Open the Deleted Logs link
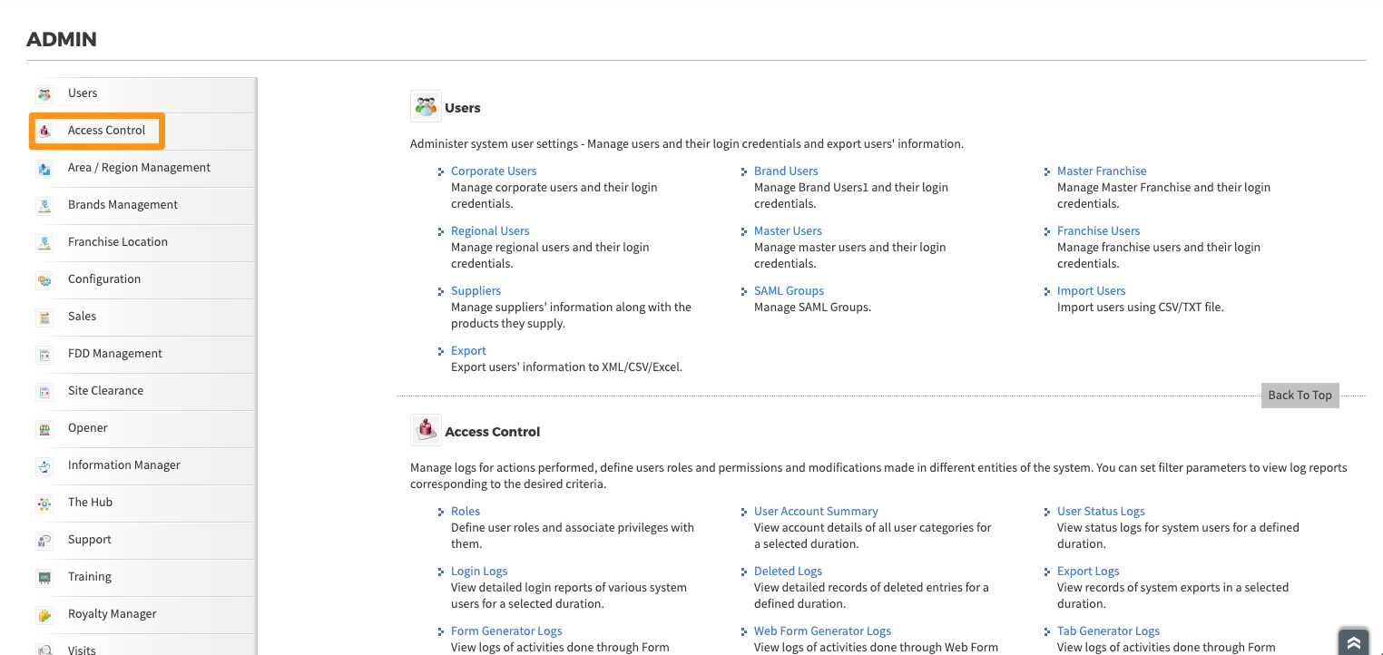Viewport: 1383px width, 655px height. 788,571
